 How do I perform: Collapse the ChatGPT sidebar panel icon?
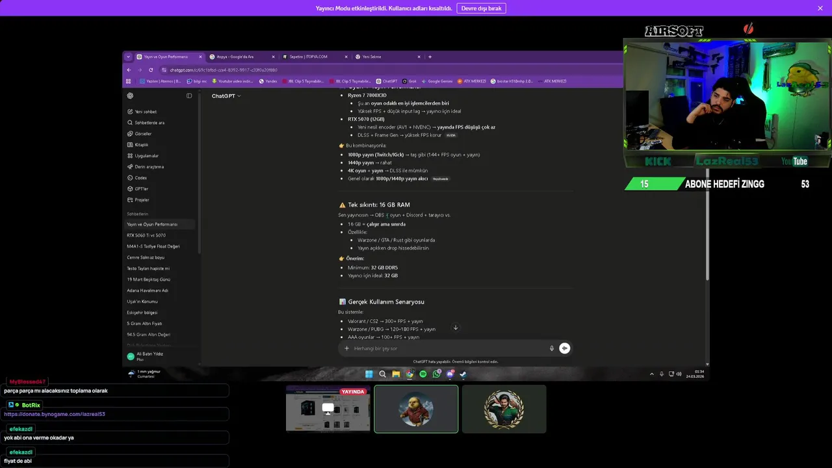tap(189, 96)
